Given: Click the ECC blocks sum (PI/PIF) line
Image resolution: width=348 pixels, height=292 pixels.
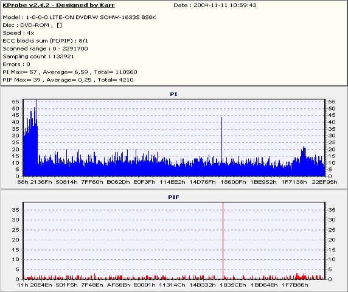Looking at the screenshot, I should coord(45,41).
